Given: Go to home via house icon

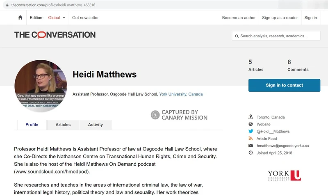Looking at the screenshot, I should point(20,18).
